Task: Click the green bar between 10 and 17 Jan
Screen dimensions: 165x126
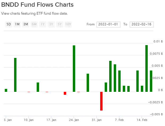Action: (38, 87)
